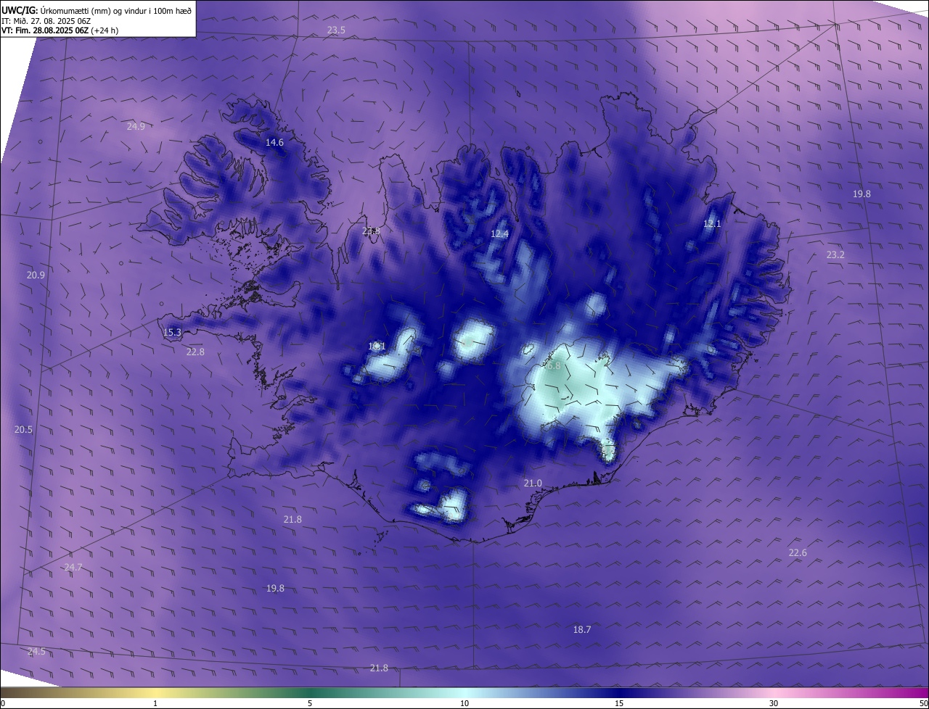Click the 6.8 minimum value over Vatnajökull
929x709 pixels.
pyautogui.click(x=553, y=366)
